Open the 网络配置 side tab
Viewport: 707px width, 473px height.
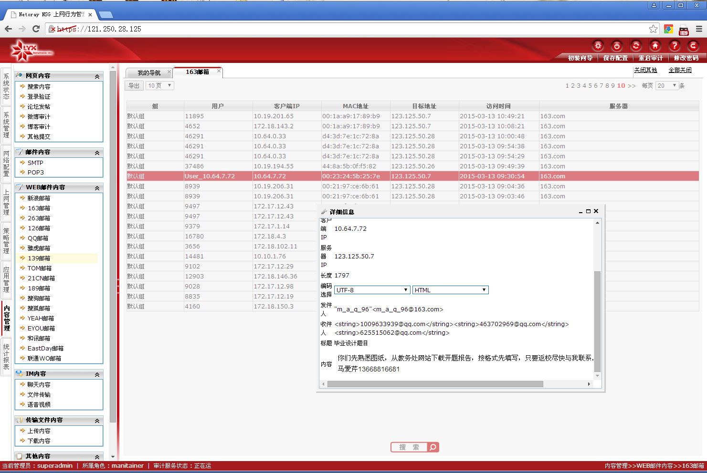pos(6,163)
